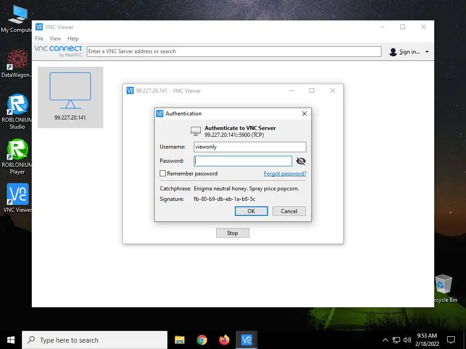Click the Sign in button
This screenshot has width=466, height=349.
coord(409,52)
